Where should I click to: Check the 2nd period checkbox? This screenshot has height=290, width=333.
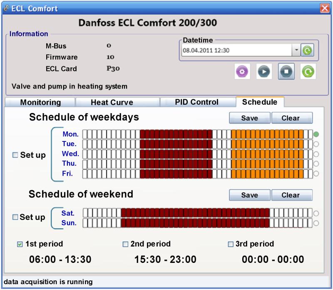(126, 244)
